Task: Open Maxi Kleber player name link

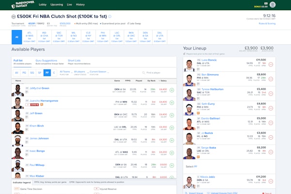Action: [37, 176]
